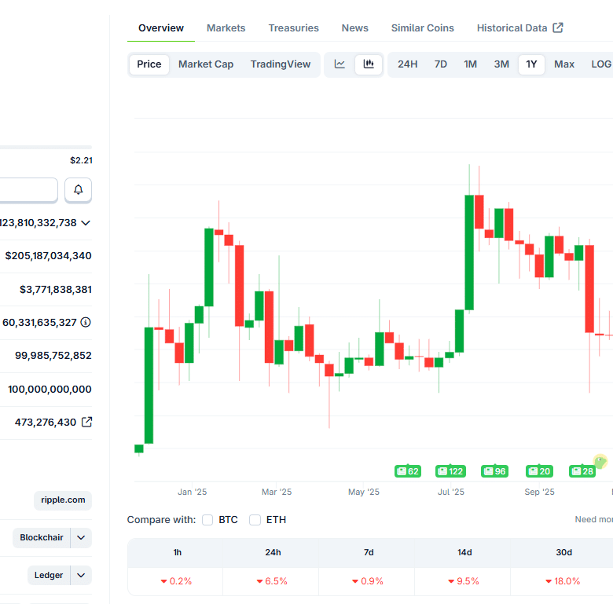Tick the ETH compare checkbox
613x604 pixels.
coord(255,520)
